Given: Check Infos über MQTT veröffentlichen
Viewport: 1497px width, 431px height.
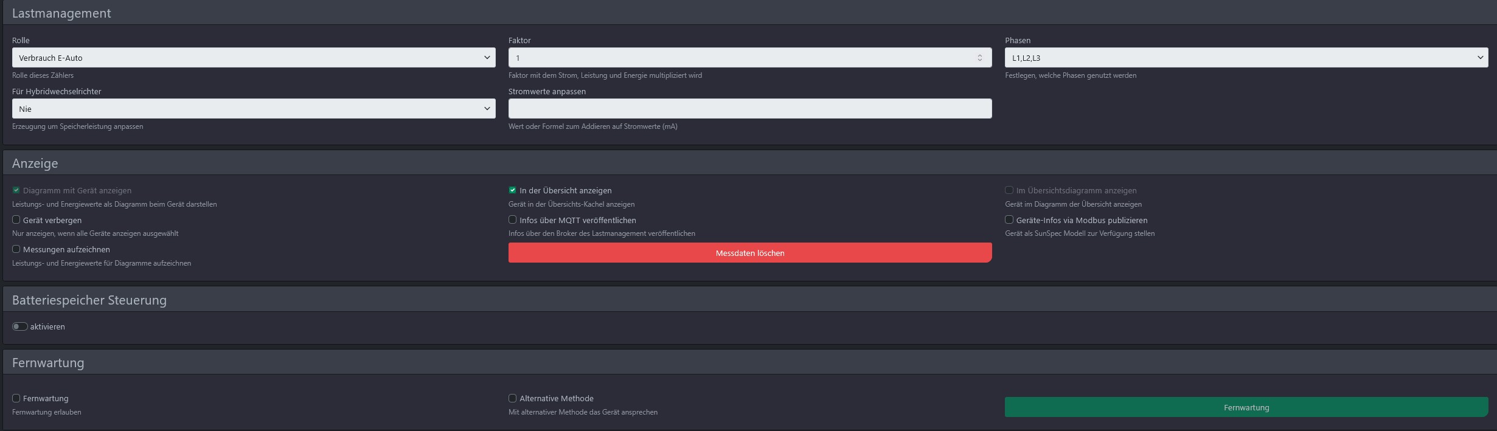Looking at the screenshot, I should (513, 220).
